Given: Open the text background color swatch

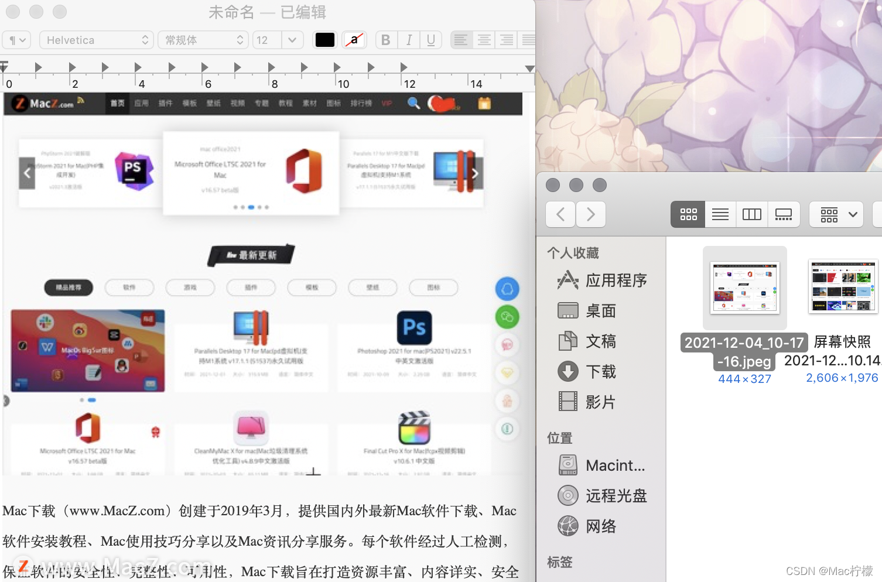Looking at the screenshot, I should tap(354, 40).
